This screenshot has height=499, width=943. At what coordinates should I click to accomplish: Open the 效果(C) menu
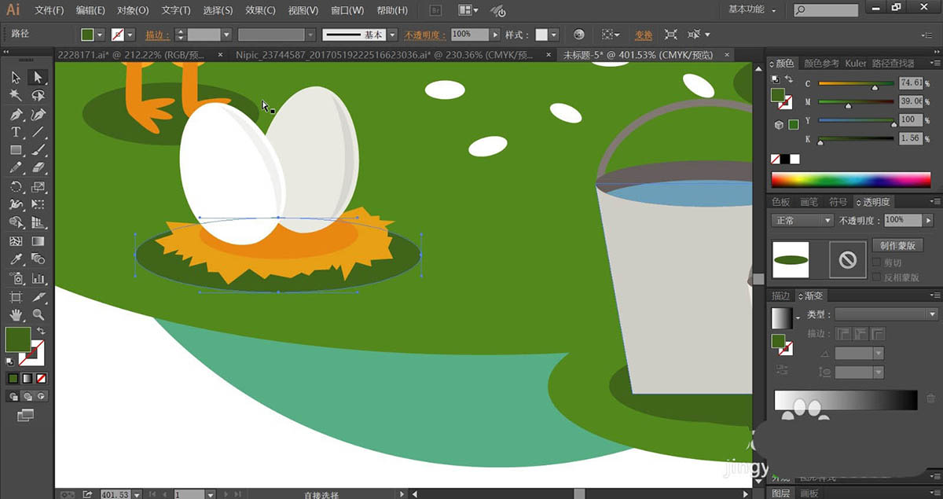pos(260,10)
